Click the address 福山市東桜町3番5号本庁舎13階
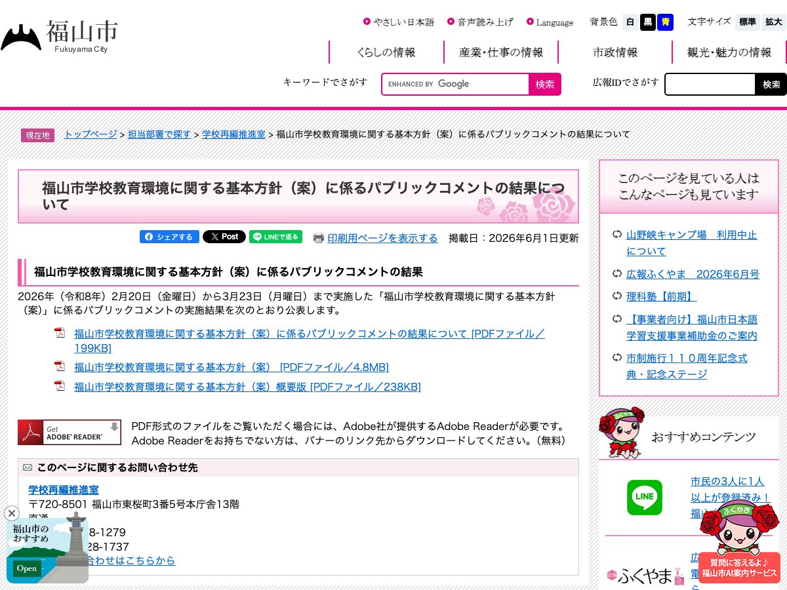787x590 pixels. [165, 504]
